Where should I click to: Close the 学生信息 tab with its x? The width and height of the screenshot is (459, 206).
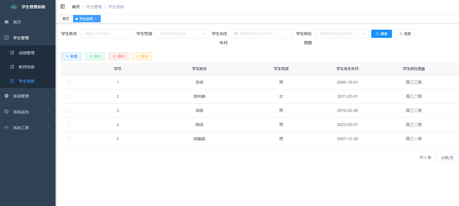[96, 19]
